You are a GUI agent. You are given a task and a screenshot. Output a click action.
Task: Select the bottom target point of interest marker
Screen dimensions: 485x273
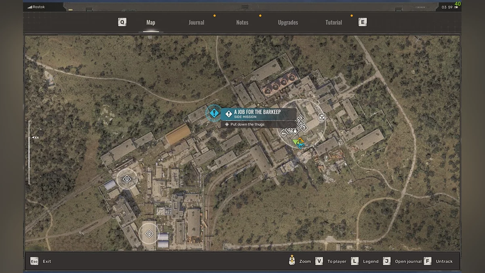[x=149, y=233]
